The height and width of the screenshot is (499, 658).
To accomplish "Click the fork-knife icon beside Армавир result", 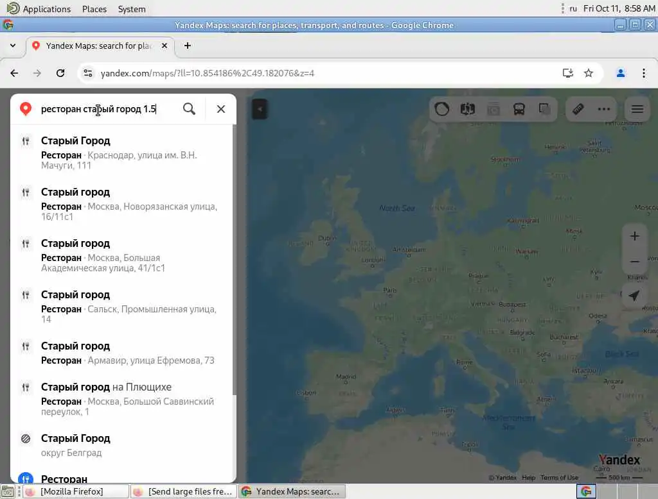I will point(26,346).
